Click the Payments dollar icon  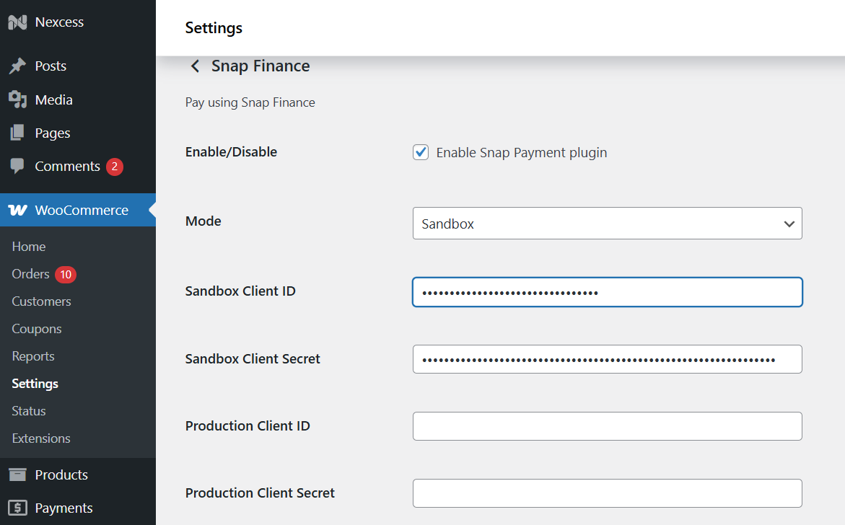(x=17, y=507)
